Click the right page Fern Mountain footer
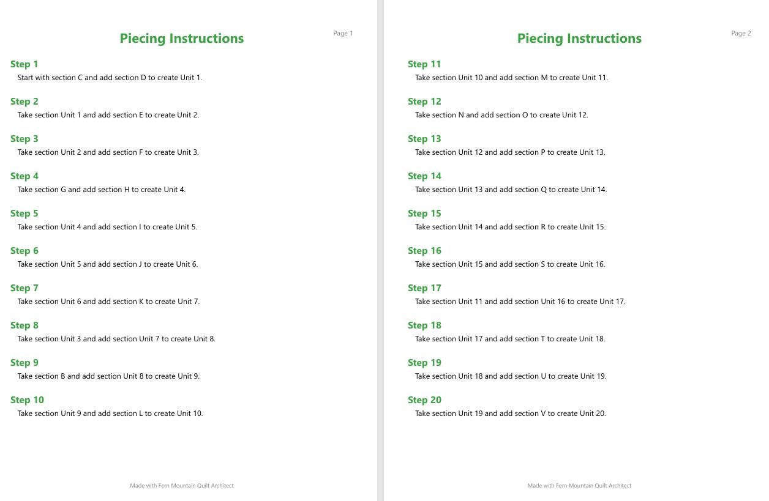This screenshot has height=501, width=769. pyautogui.click(x=579, y=486)
